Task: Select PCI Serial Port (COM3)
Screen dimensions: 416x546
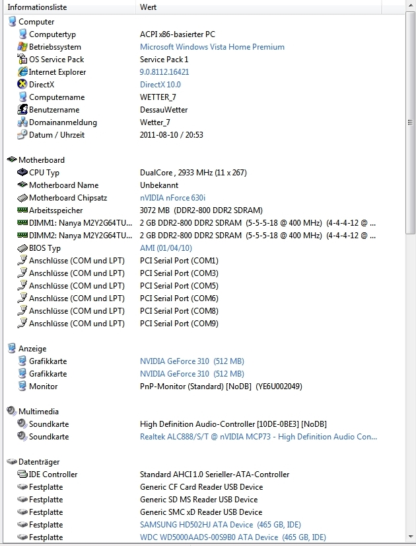Action: [x=179, y=273]
